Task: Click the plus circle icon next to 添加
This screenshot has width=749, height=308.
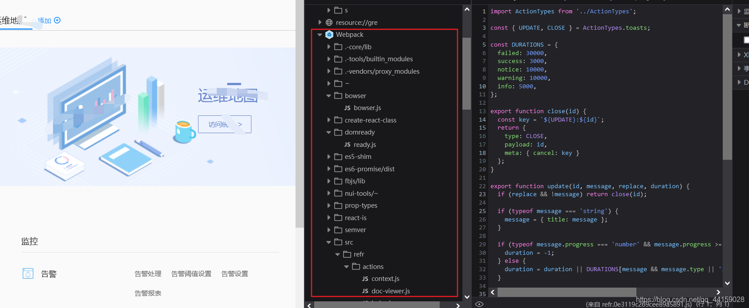Action: coord(57,20)
